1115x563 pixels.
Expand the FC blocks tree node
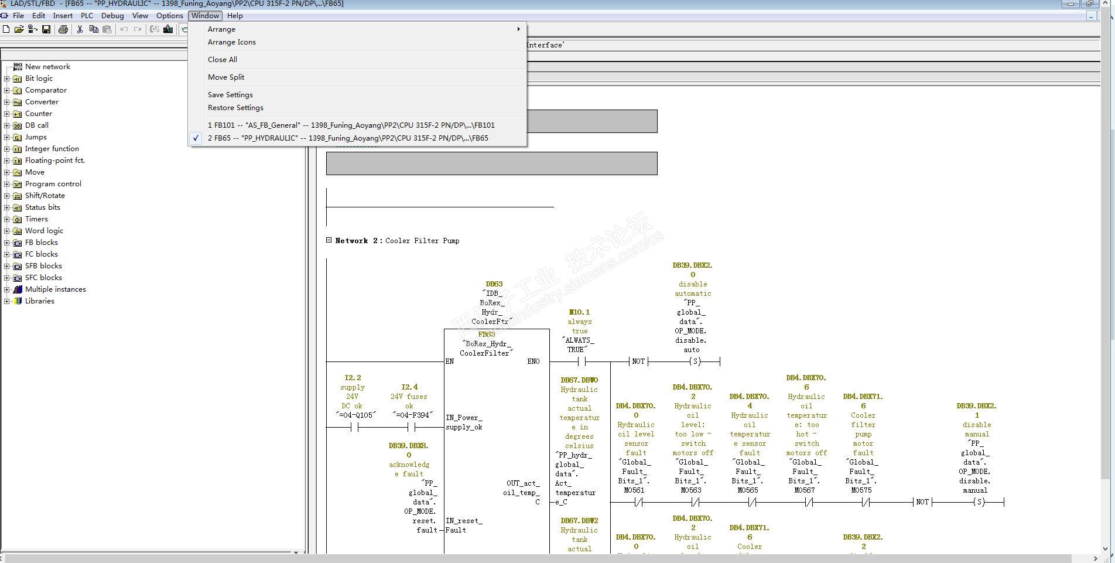pos(6,254)
